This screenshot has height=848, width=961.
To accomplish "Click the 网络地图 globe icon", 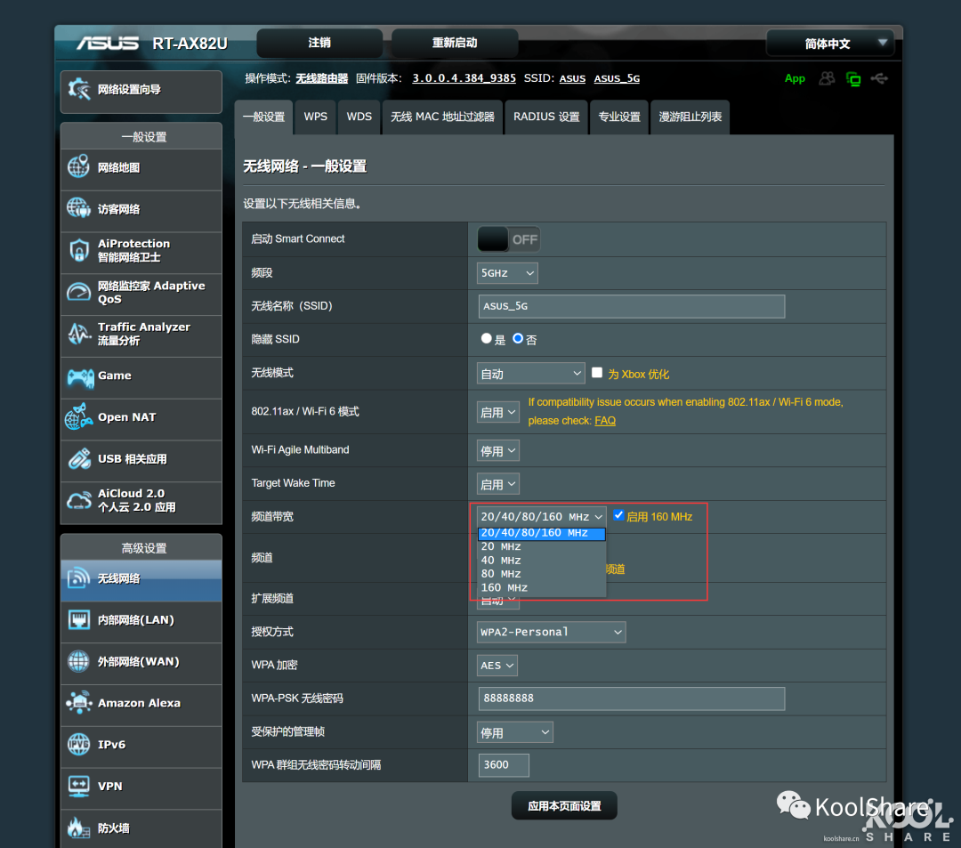I will pyautogui.click(x=78, y=166).
